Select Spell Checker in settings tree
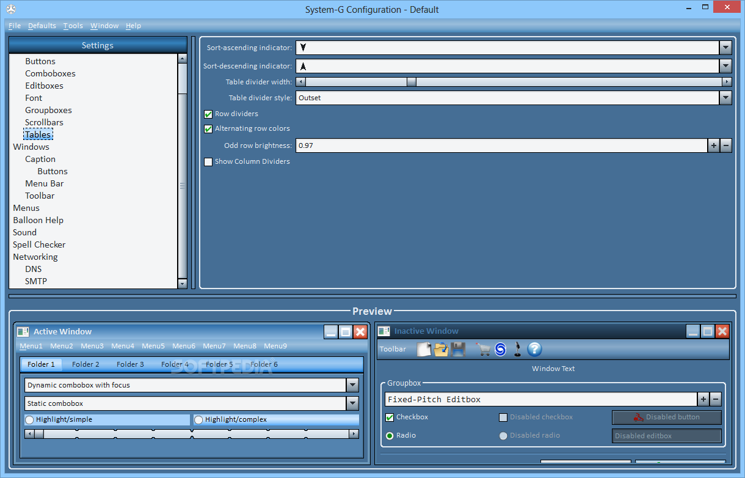 coord(39,245)
